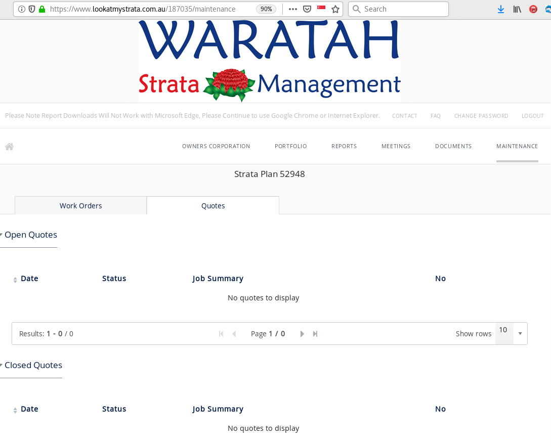This screenshot has width=551, height=447.
Task: Open the Portfolio menu
Action: pyautogui.click(x=290, y=146)
